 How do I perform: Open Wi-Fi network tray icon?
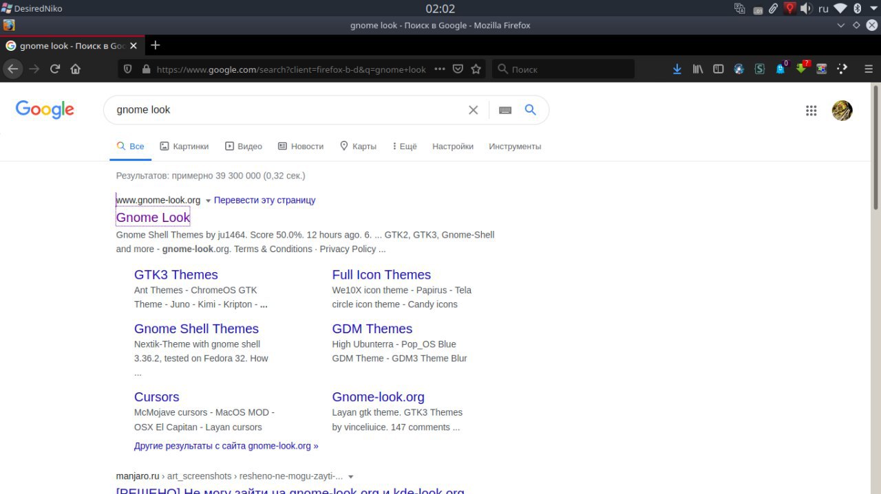pyautogui.click(x=840, y=9)
